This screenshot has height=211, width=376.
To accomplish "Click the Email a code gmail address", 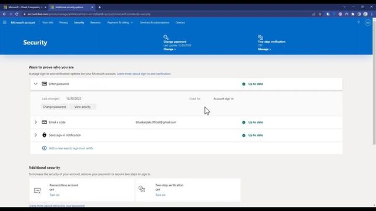I will (x=156, y=122).
